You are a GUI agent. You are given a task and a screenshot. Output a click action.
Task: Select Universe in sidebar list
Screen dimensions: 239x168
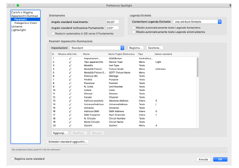[17, 26]
